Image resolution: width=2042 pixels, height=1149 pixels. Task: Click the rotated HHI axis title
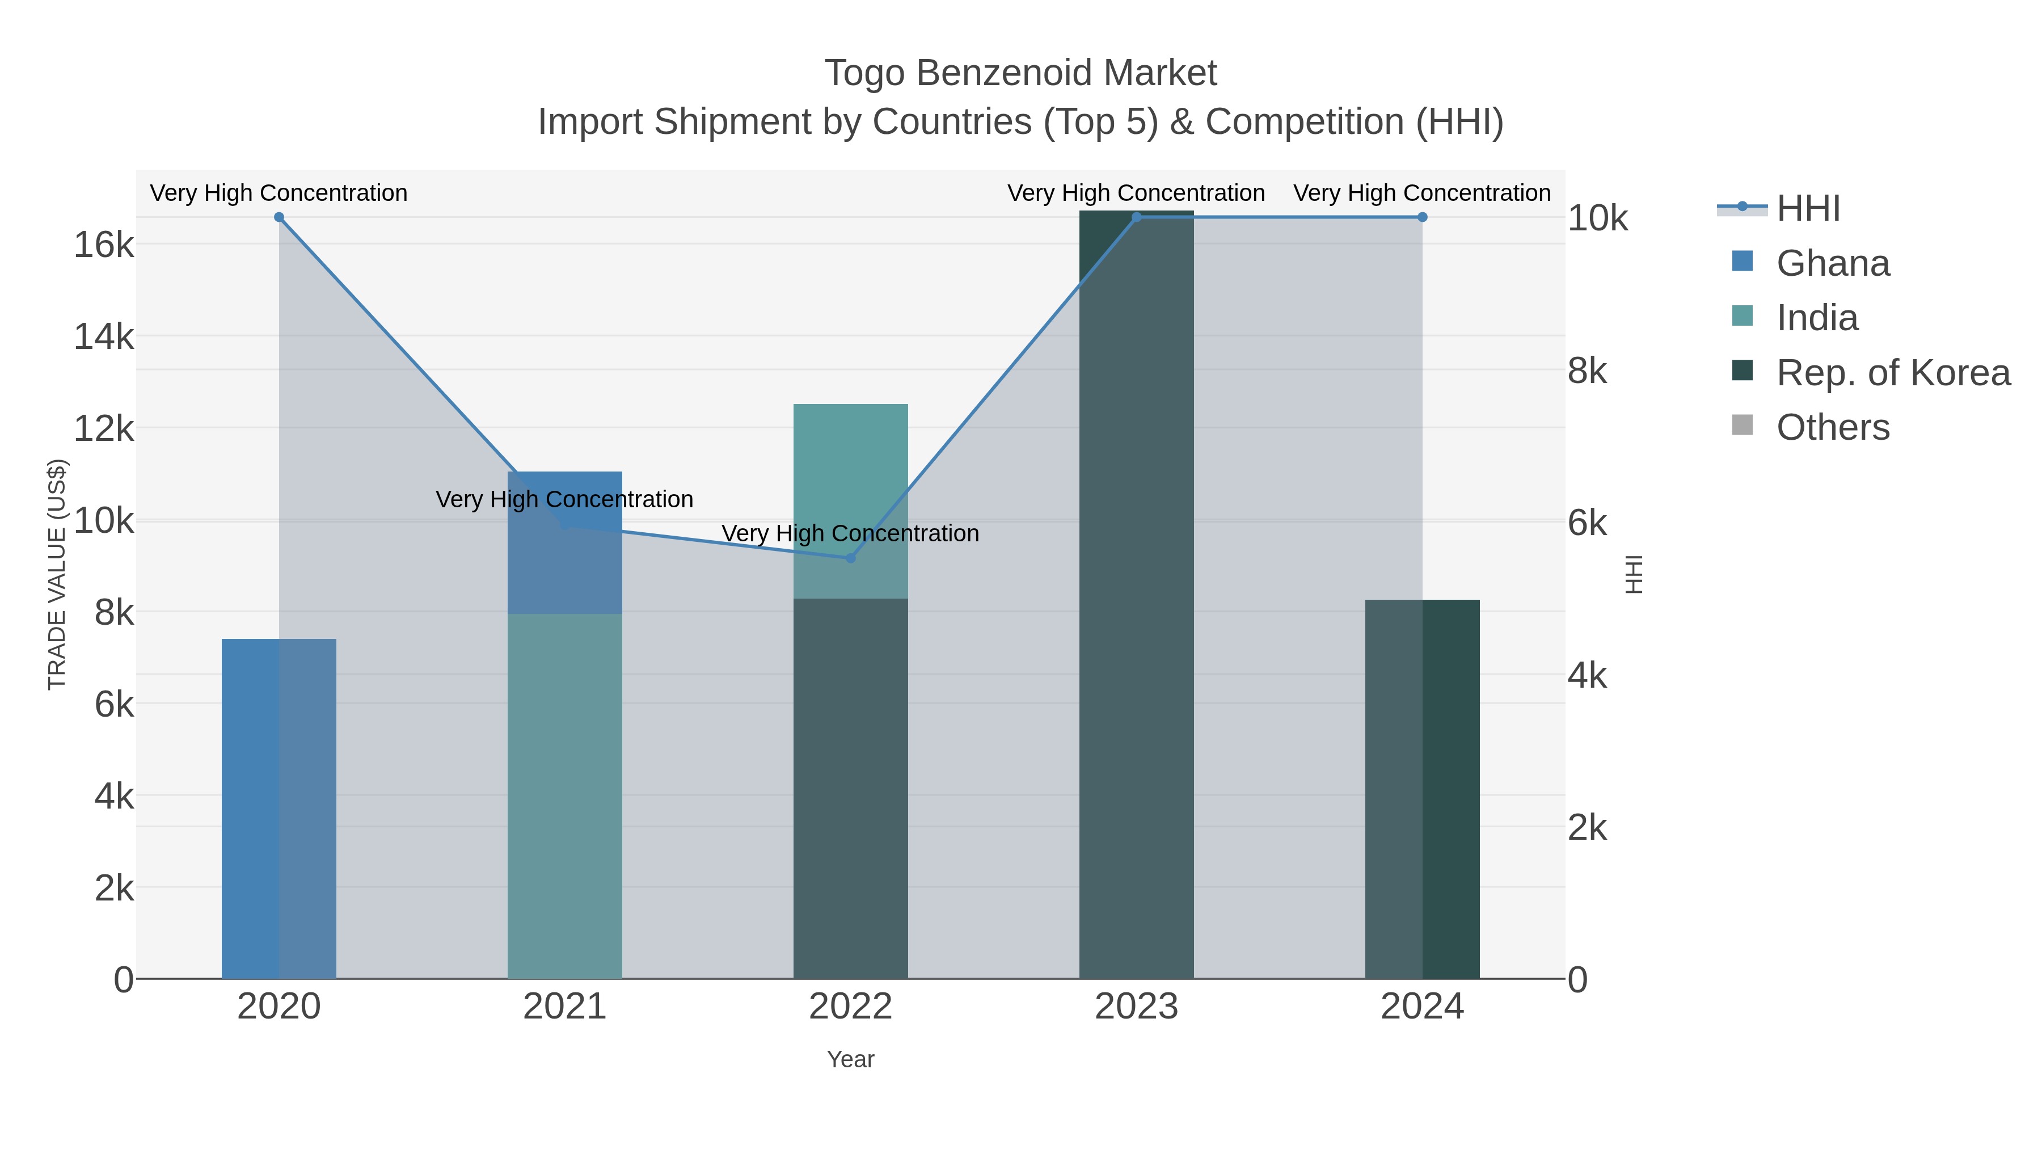click(x=1634, y=574)
